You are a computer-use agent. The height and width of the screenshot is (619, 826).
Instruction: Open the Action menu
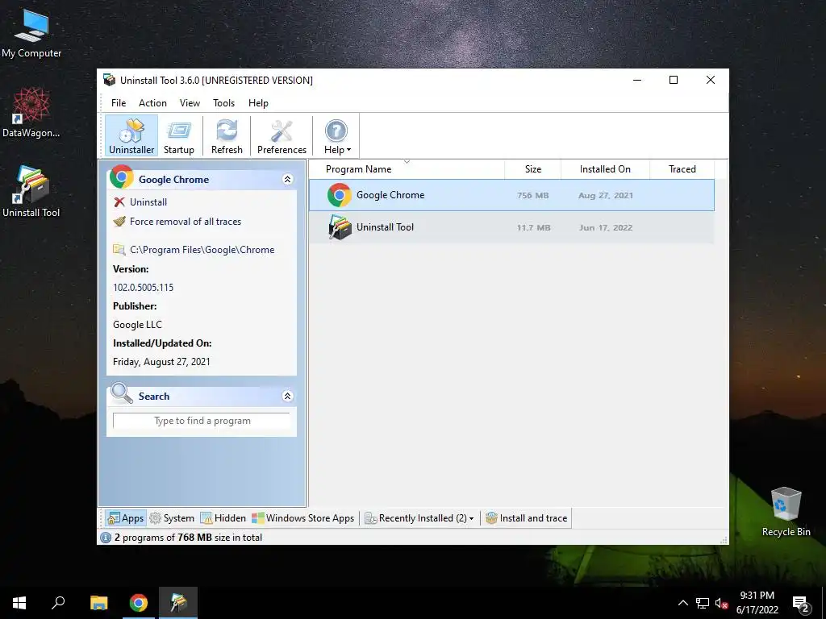pyautogui.click(x=152, y=102)
